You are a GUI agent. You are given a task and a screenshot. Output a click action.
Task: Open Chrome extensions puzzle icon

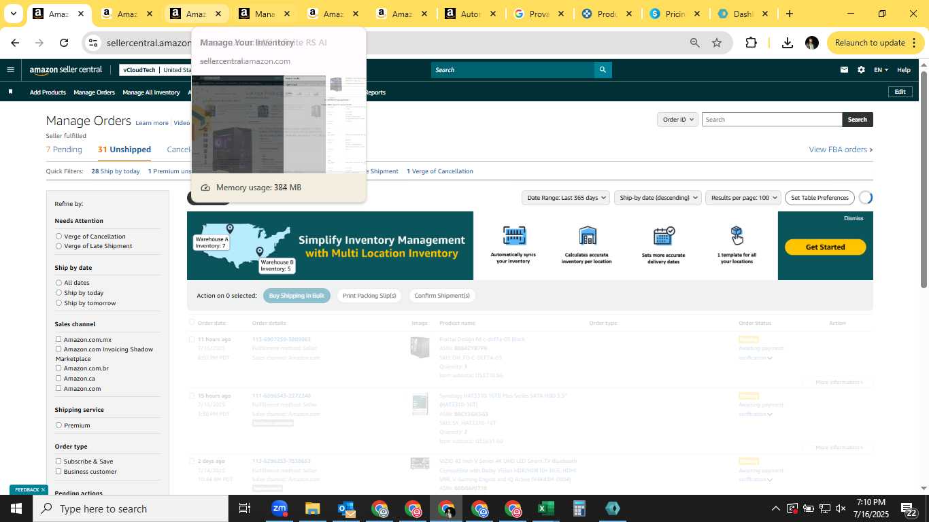pos(751,43)
